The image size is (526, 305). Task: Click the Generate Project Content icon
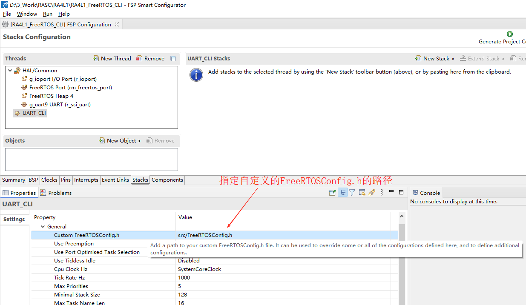click(510, 34)
